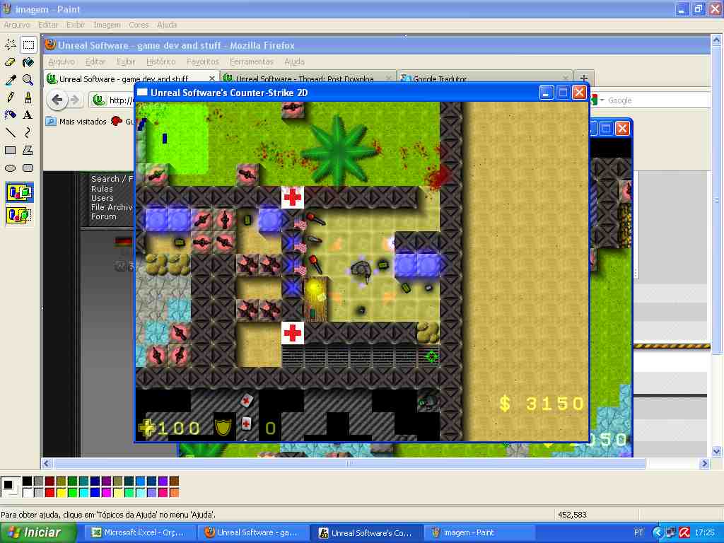This screenshot has width=724, height=543.
Task: Click the PT language indicator in tray
Action: tap(638, 533)
